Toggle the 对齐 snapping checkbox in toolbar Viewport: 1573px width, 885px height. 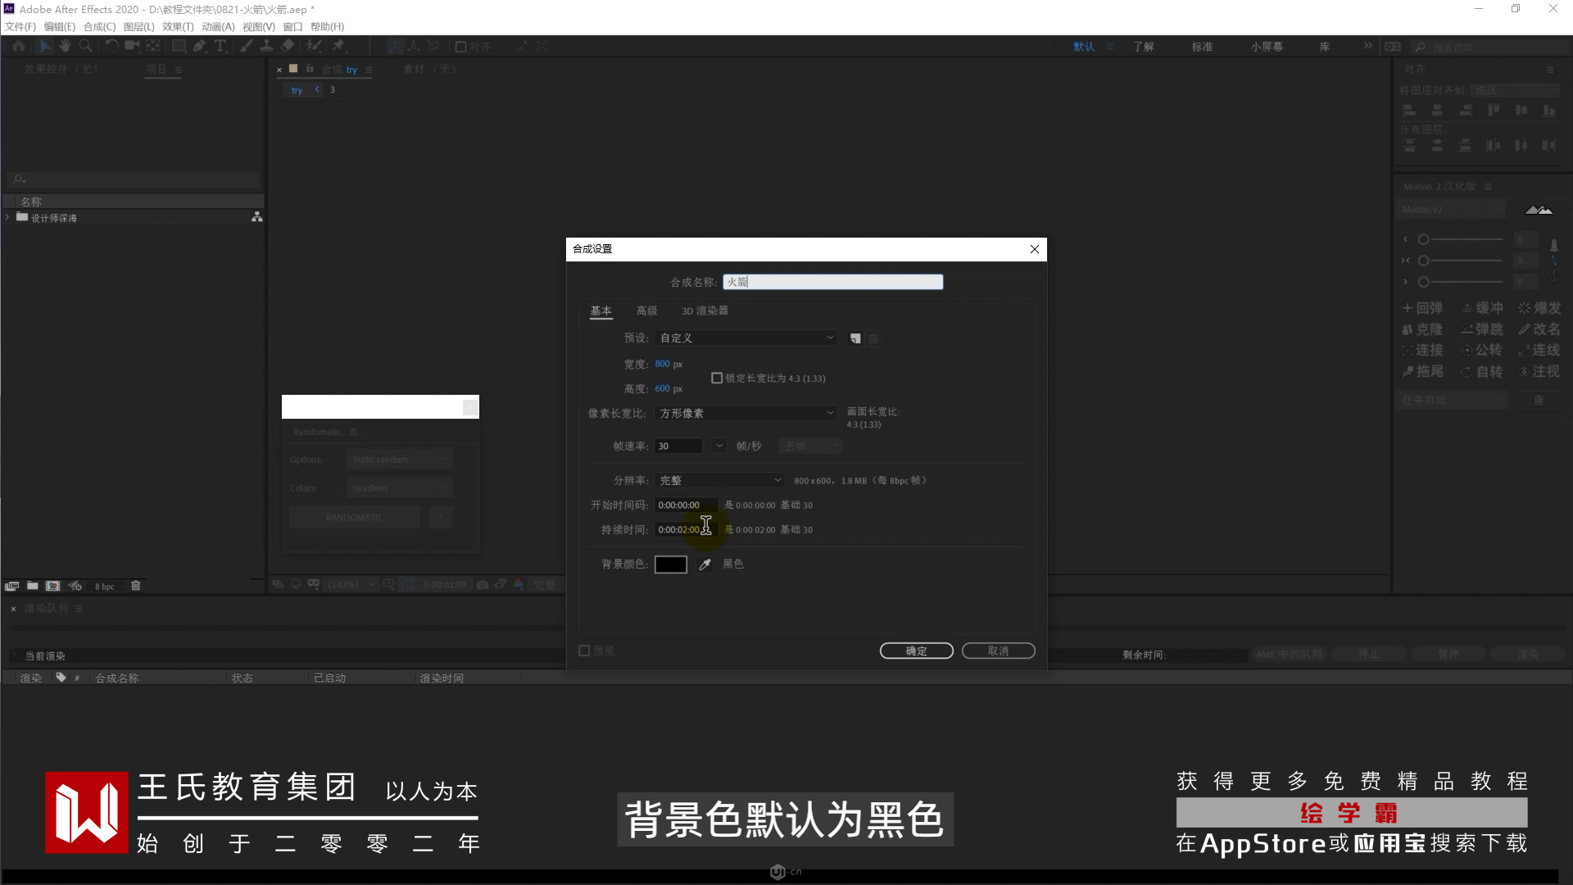[461, 47]
